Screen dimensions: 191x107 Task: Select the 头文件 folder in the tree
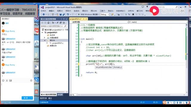[52, 35]
